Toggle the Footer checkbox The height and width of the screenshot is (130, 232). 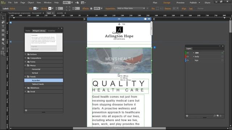(196, 9)
